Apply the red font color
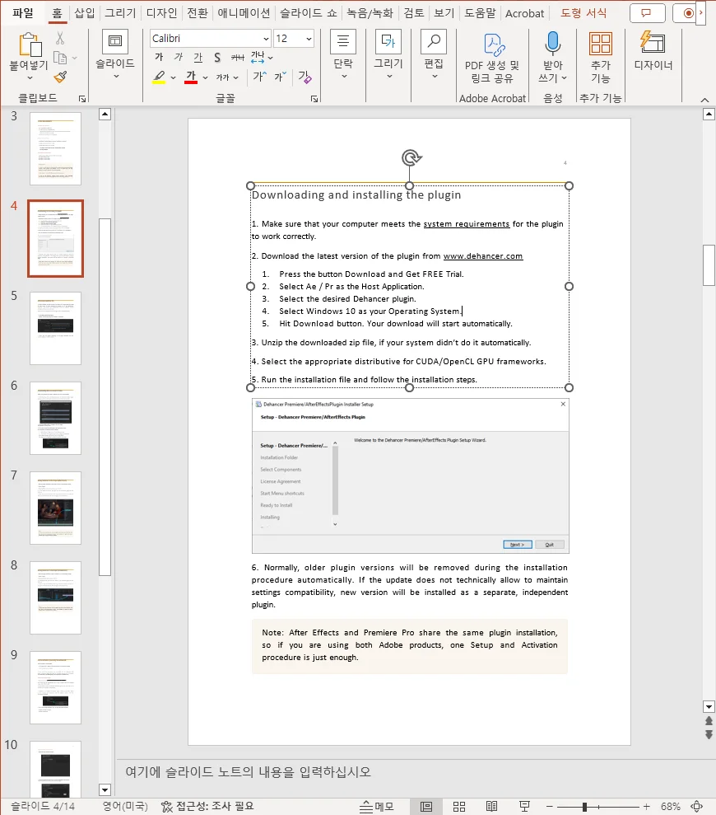 [191, 77]
